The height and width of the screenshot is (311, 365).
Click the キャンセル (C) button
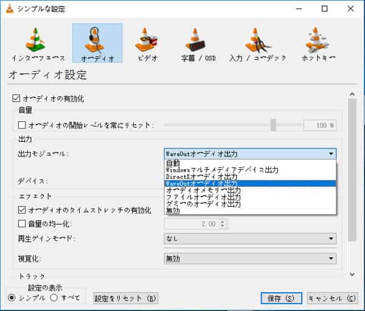[332, 298]
